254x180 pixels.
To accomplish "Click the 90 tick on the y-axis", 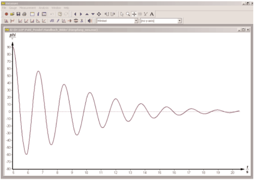I will (9, 47).
